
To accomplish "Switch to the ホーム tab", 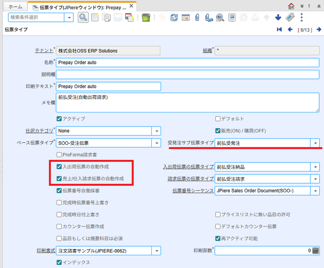I will pyautogui.click(x=15, y=7).
